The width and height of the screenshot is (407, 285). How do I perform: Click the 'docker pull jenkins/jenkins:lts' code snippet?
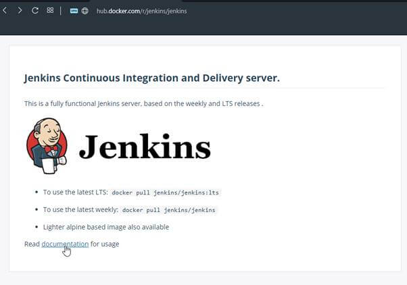[x=166, y=192]
